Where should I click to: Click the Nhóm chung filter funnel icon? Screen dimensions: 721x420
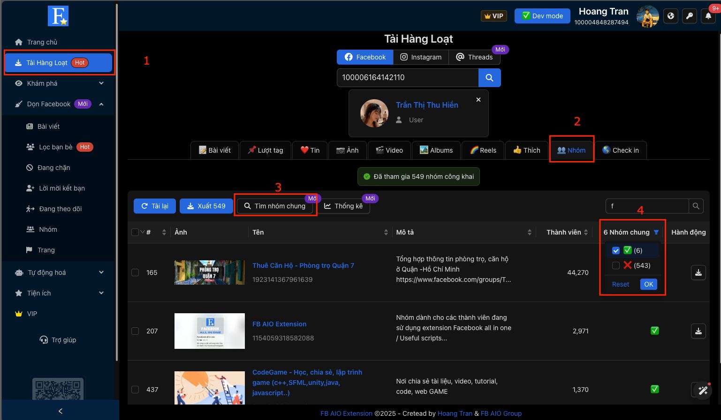[x=656, y=232]
